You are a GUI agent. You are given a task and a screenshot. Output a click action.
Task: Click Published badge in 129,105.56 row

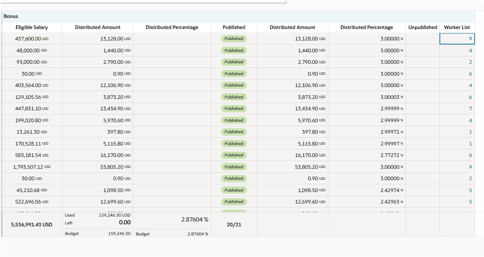pos(234,97)
